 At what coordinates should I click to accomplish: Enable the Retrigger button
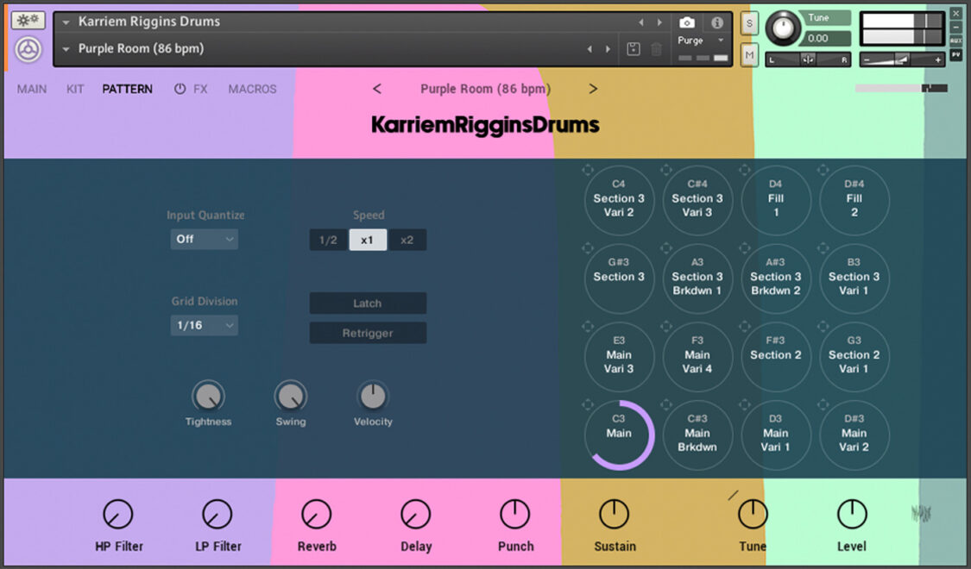tap(368, 333)
